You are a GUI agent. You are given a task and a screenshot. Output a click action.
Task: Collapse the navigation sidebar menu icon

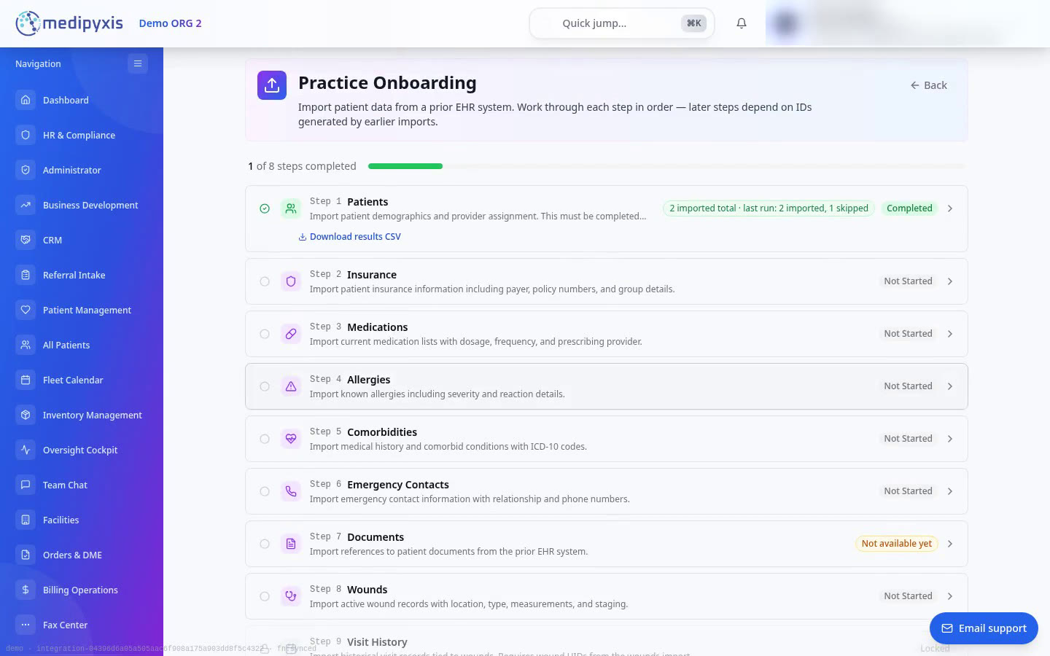point(137,63)
